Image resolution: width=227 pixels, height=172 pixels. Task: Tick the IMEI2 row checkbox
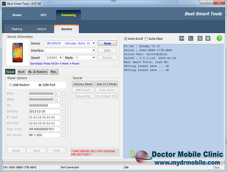(x=64, y=100)
